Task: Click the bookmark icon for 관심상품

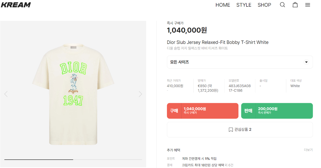Action: pos(231,130)
